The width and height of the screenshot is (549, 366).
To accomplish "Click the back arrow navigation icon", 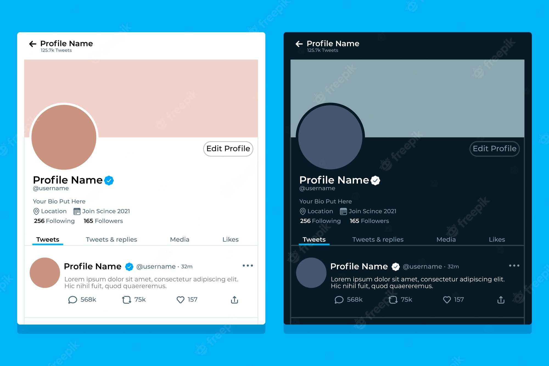I will click(33, 43).
